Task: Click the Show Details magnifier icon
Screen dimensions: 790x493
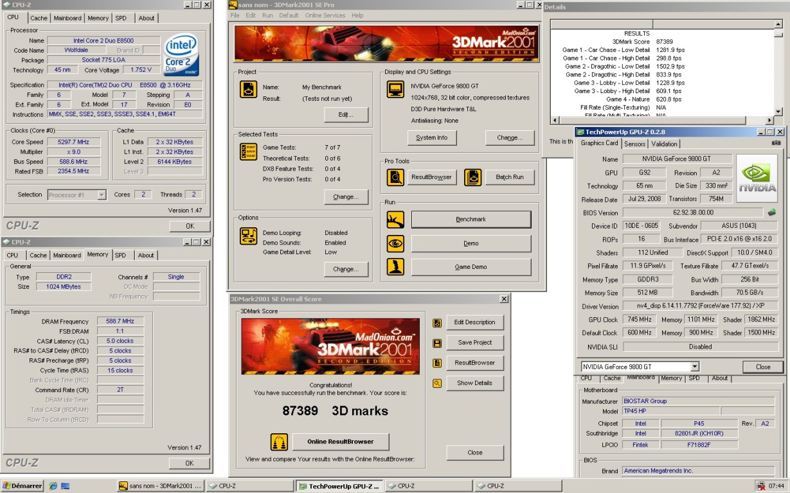Action: [x=437, y=383]
